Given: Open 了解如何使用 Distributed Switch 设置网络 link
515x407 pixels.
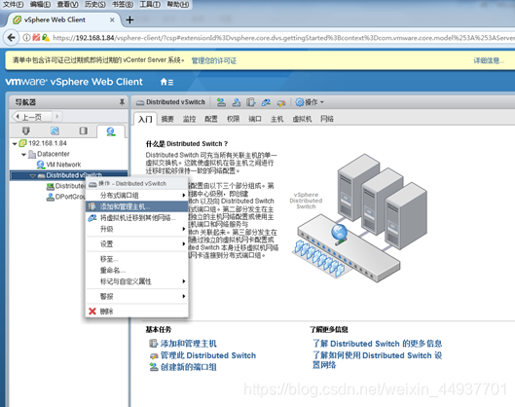Looking at the screenshot, I should click(x=377, y=360).
